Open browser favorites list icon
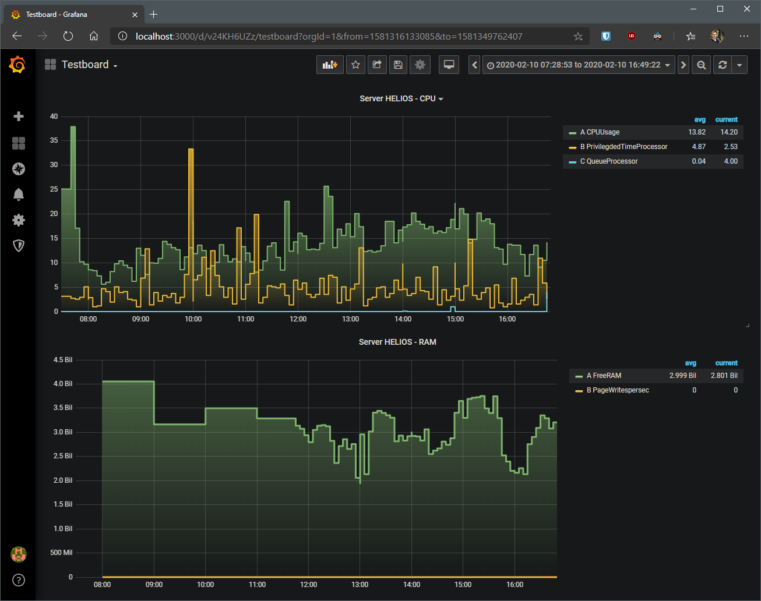The image size is (761, 601). [690, 36]
